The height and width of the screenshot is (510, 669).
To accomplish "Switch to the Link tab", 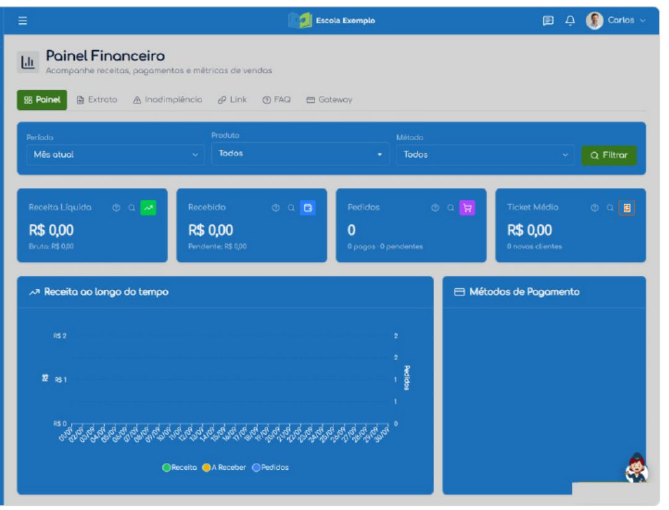I will coord(232,100).
